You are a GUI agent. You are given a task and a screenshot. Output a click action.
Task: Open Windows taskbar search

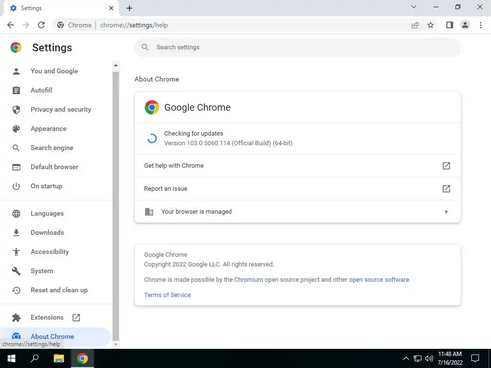(x=35, y=358)
